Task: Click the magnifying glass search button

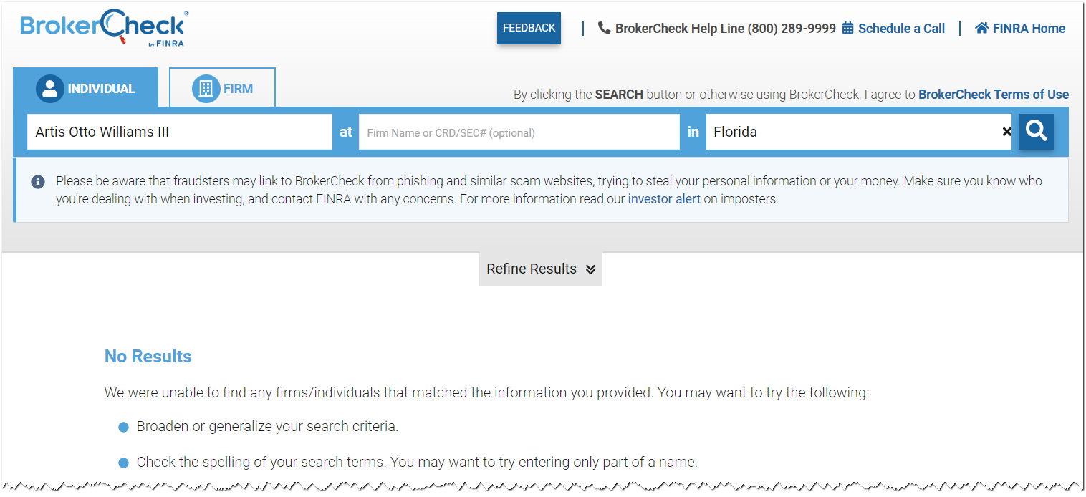Action: tap(1037, 131)
